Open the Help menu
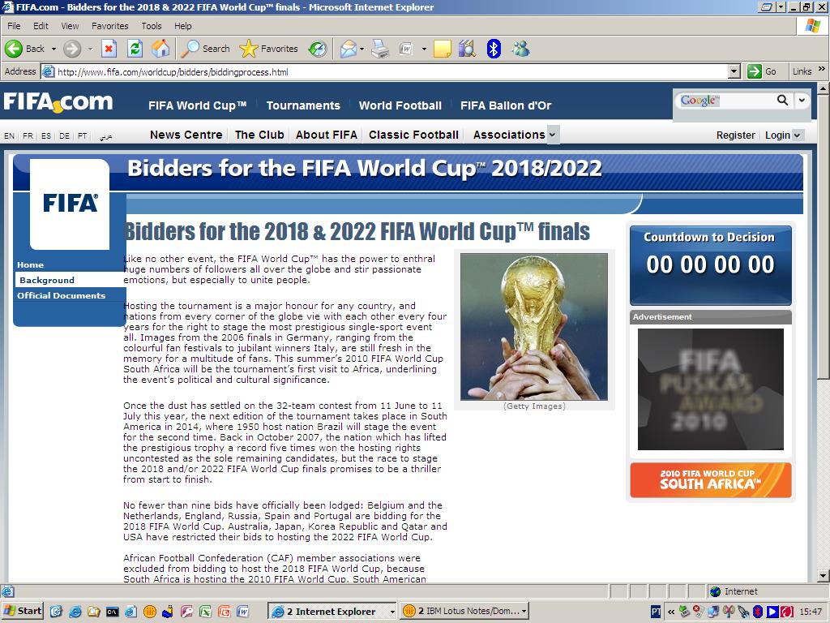 coord(182,26)
